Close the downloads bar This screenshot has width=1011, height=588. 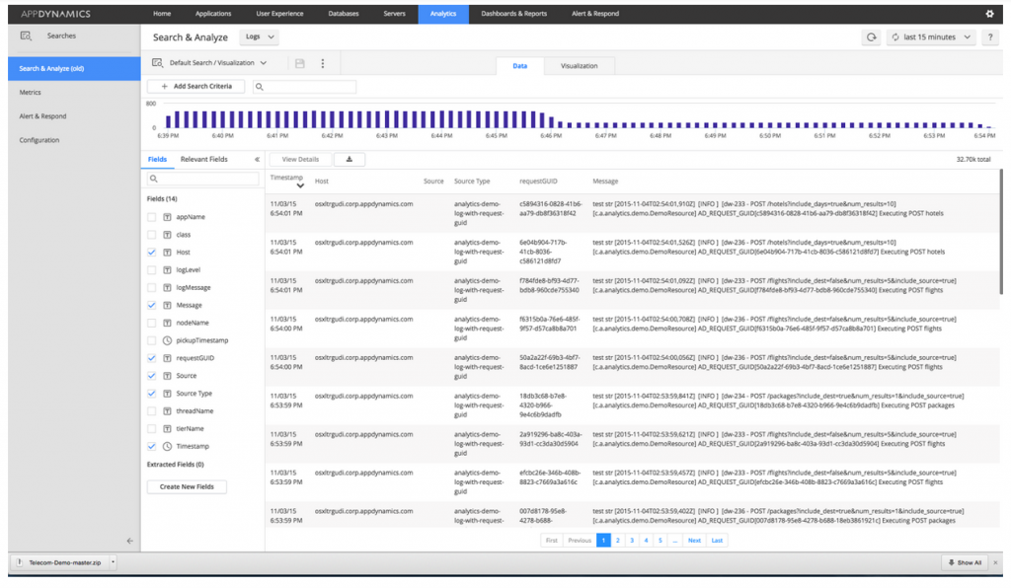click(x=997, y=562)
